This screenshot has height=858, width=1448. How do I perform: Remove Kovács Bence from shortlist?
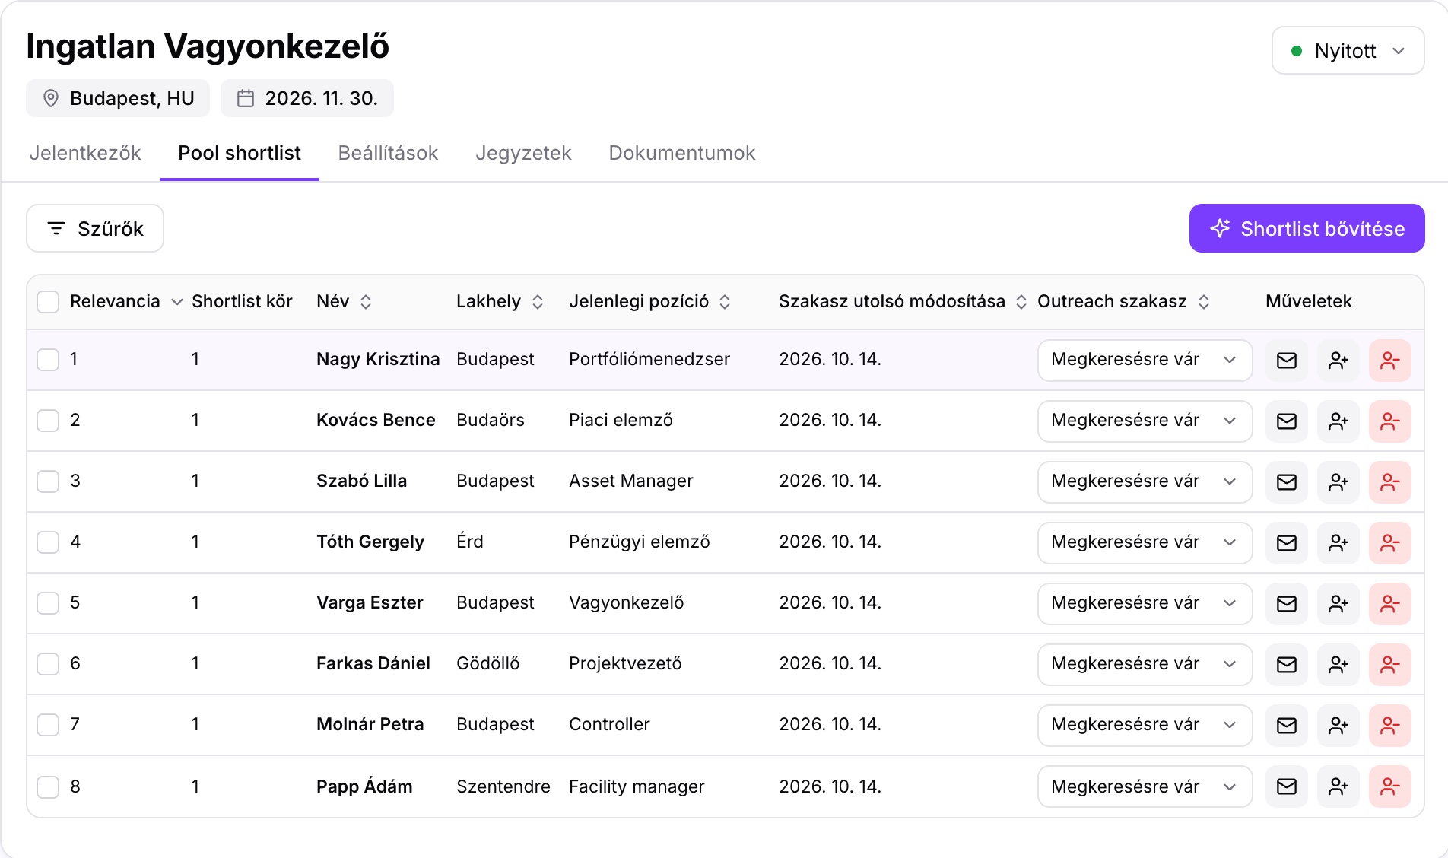pos(1389,421)
